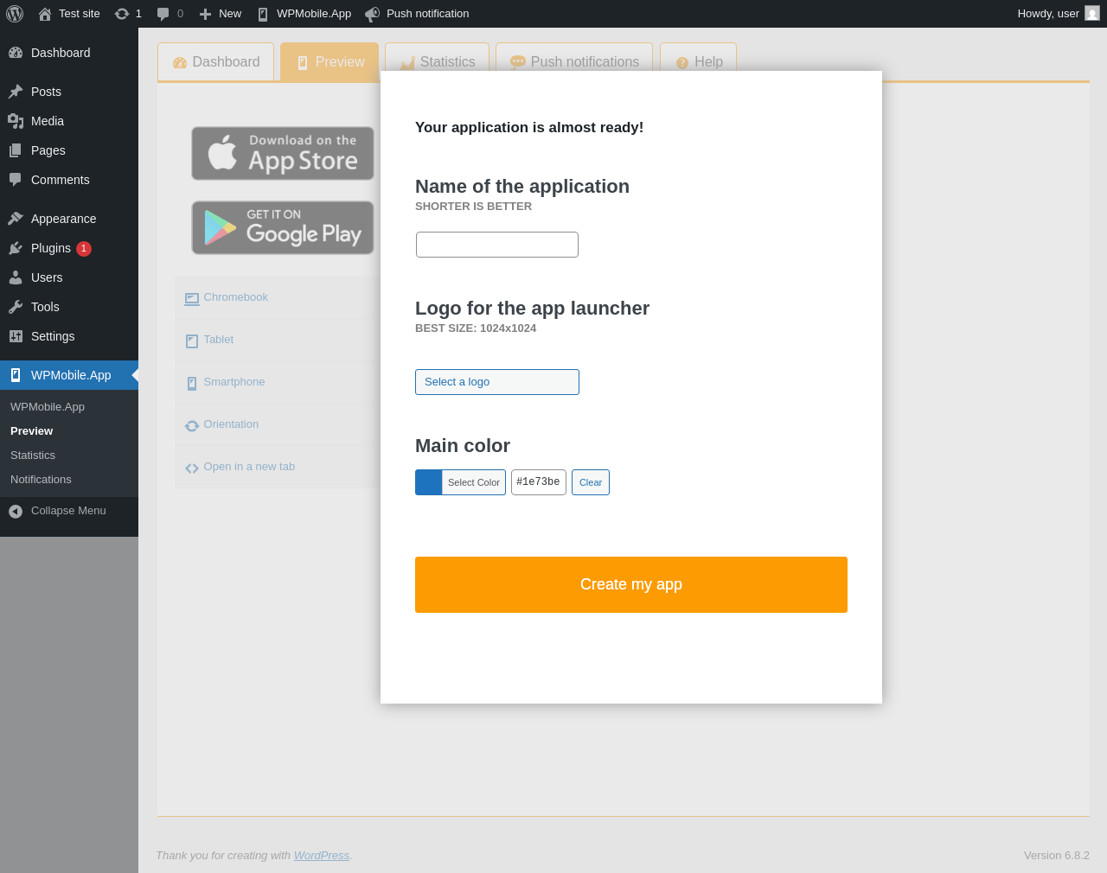Click the user avatar in admin bar
Viewport: 1107px width, 873px height.
click(1092, 14)
